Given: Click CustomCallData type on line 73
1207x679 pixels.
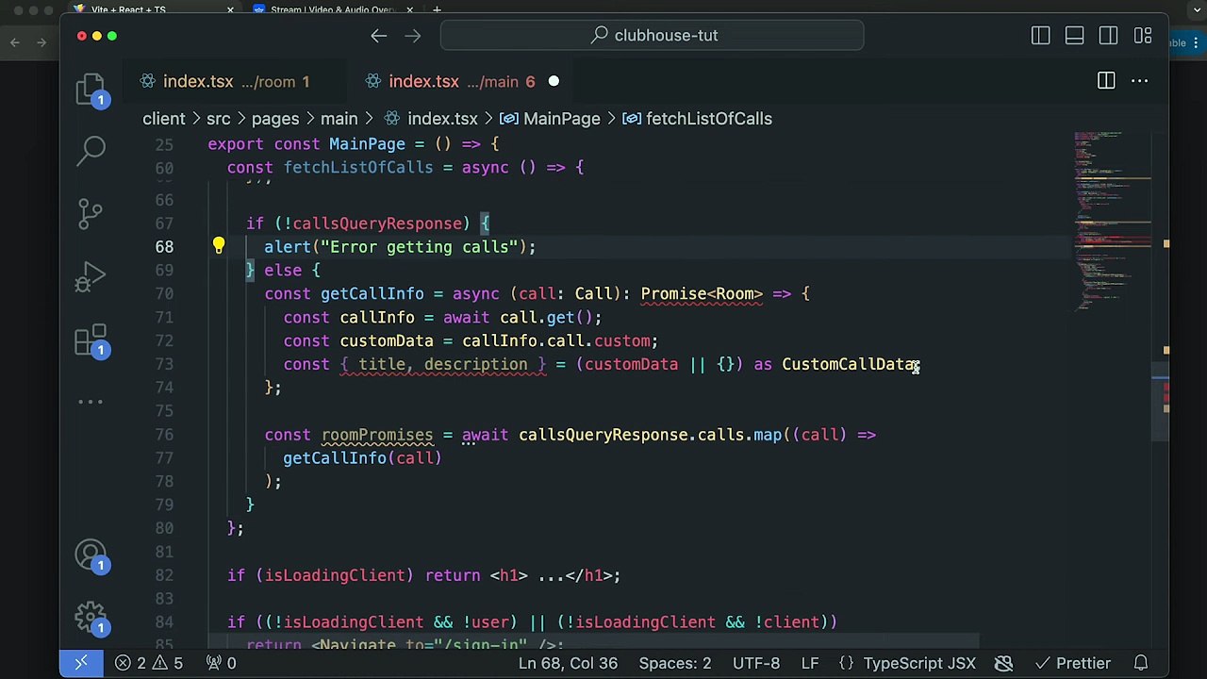Looking at the screenshot, I should (849, 364).
